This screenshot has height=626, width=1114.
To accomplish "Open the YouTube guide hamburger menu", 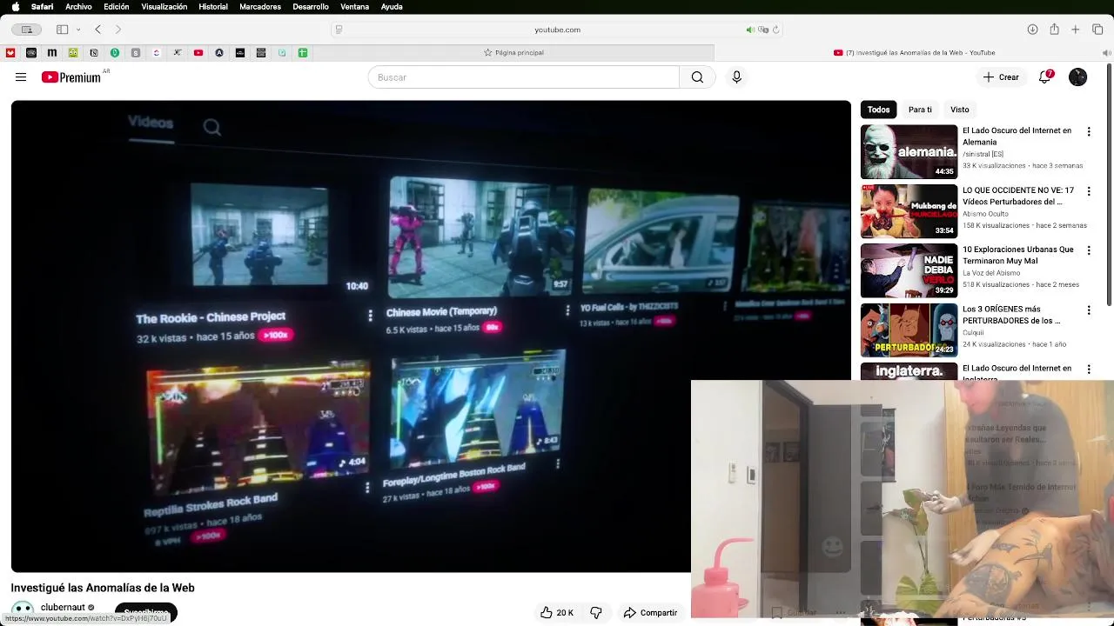I will 21,77.
